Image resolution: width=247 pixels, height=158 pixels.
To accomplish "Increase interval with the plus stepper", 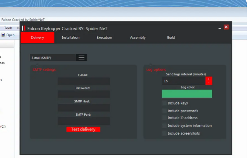I will (x=209, y=79).
